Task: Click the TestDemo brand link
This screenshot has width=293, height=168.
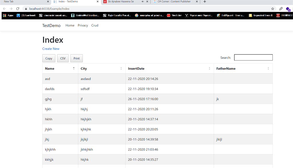Action: pos(52,25)
